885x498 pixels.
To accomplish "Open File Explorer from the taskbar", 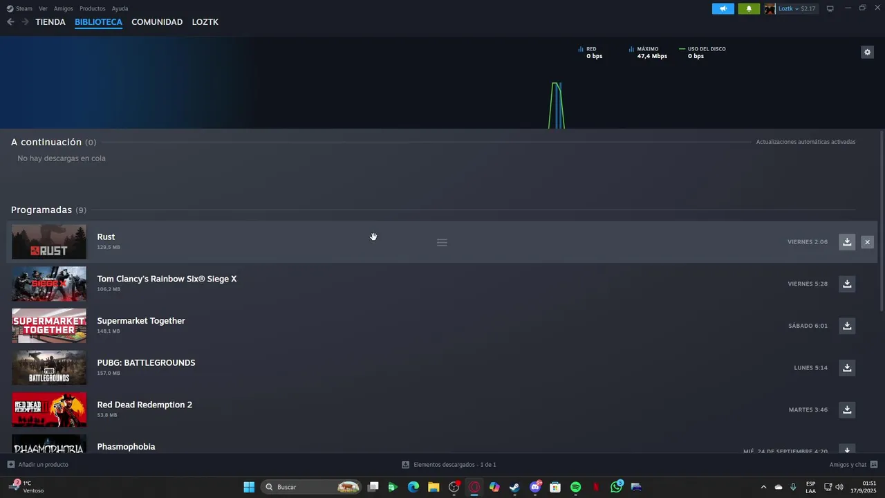I will tap(434, 487).
